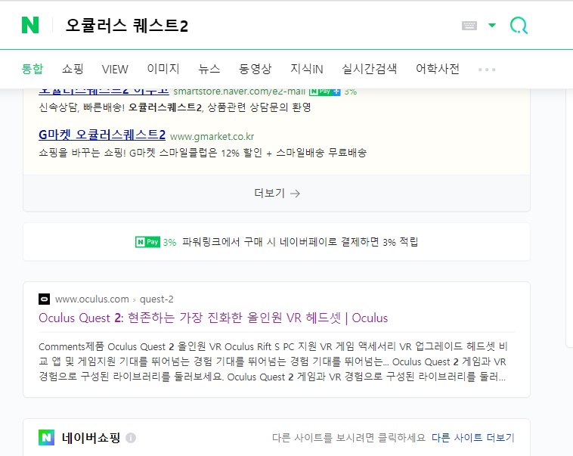Switch to the 동영상 tab
Viewport: 573px width, 456px height.
255,69
